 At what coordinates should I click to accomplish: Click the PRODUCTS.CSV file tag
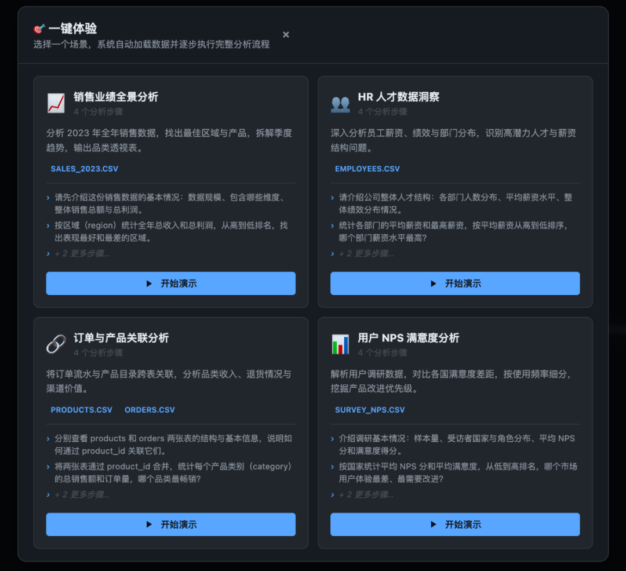[82, 410]
